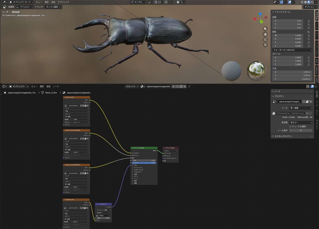
Task: Click the pin icon in node editor header
Action: [x=189, y=87]
